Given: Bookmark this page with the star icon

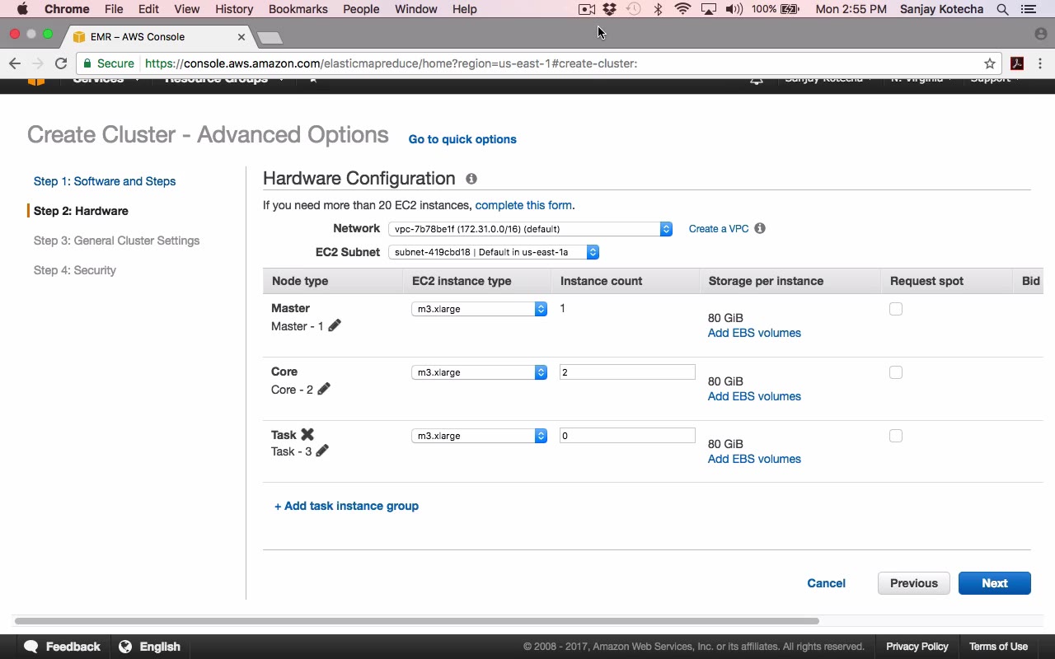Looking at the screenshot, I should tap(990, 63).
